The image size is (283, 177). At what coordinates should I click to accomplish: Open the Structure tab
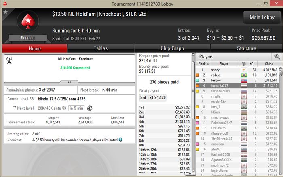(246, 48)
